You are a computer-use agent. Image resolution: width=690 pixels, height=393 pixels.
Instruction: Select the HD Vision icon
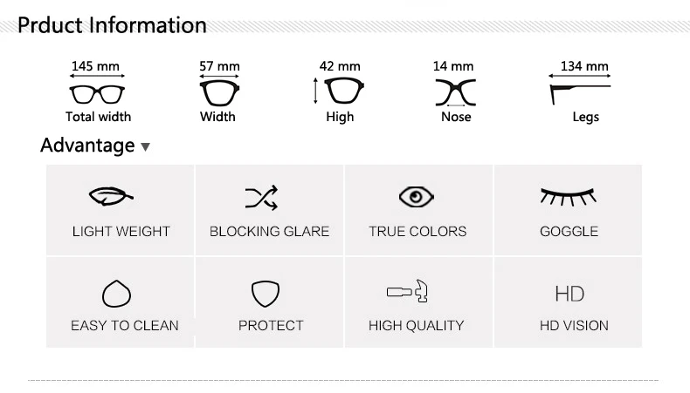click(x=569, y=294)
